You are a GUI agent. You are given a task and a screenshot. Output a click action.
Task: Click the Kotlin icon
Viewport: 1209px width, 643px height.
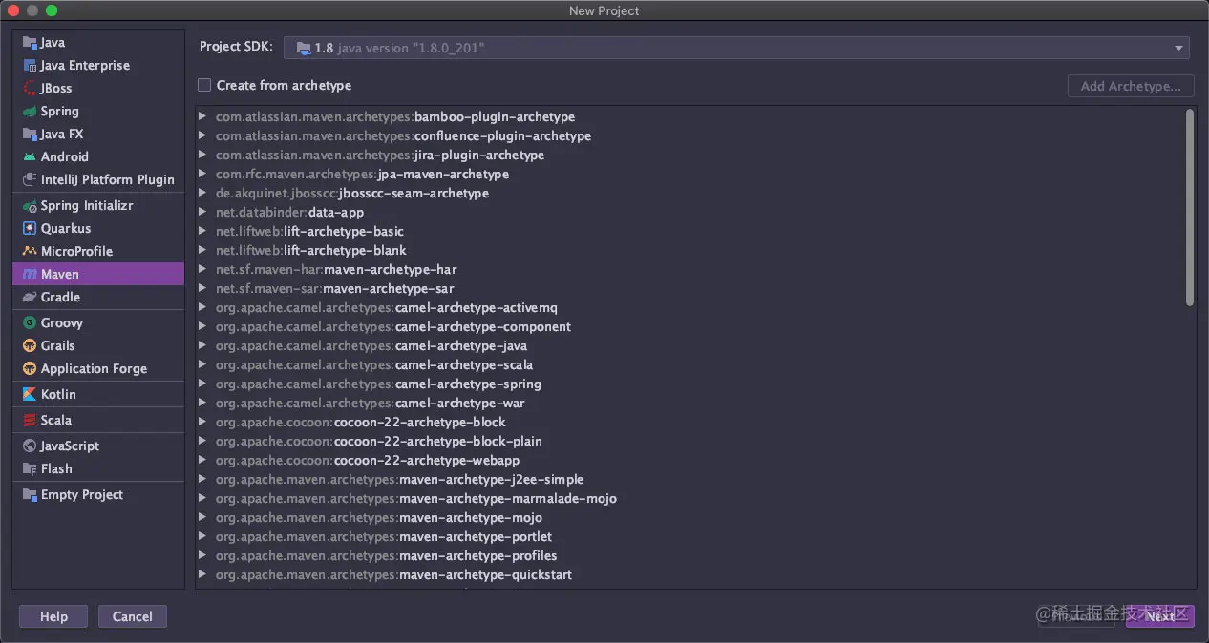[x=30, y=395]
